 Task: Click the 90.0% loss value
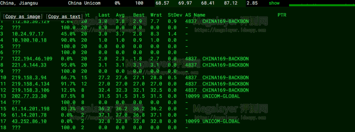click(x=68, y=40)
